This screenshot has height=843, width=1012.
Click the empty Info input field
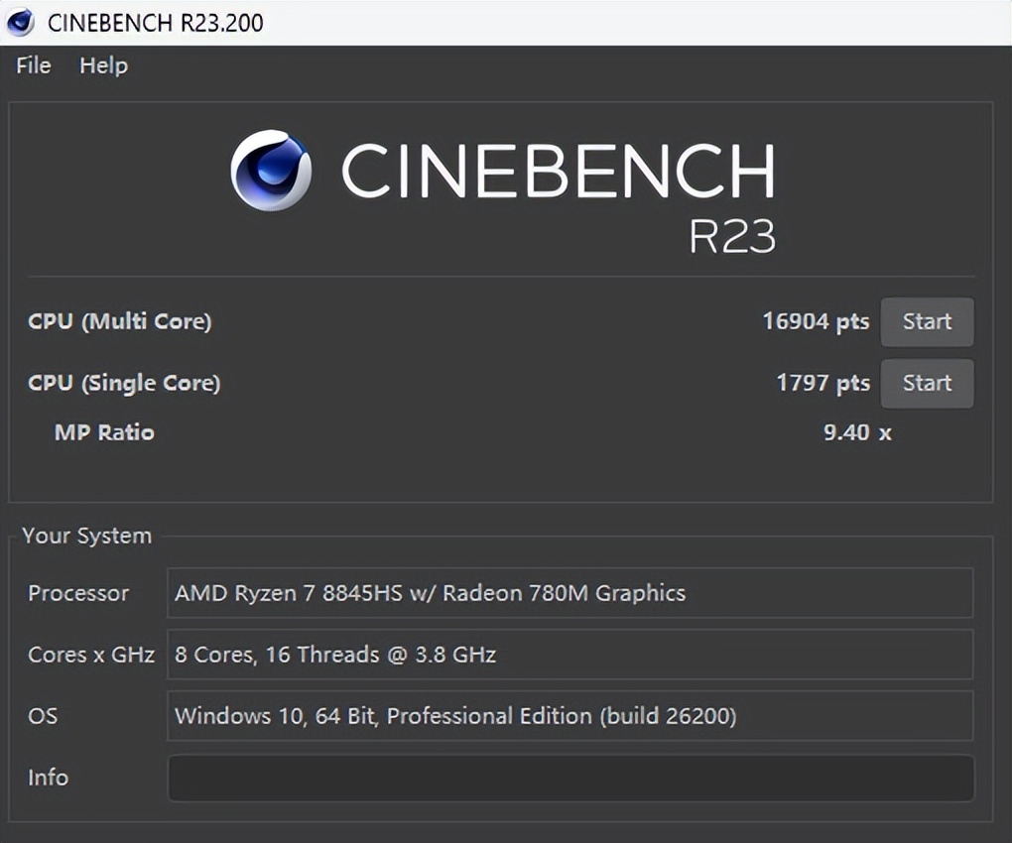pos(570,778)
